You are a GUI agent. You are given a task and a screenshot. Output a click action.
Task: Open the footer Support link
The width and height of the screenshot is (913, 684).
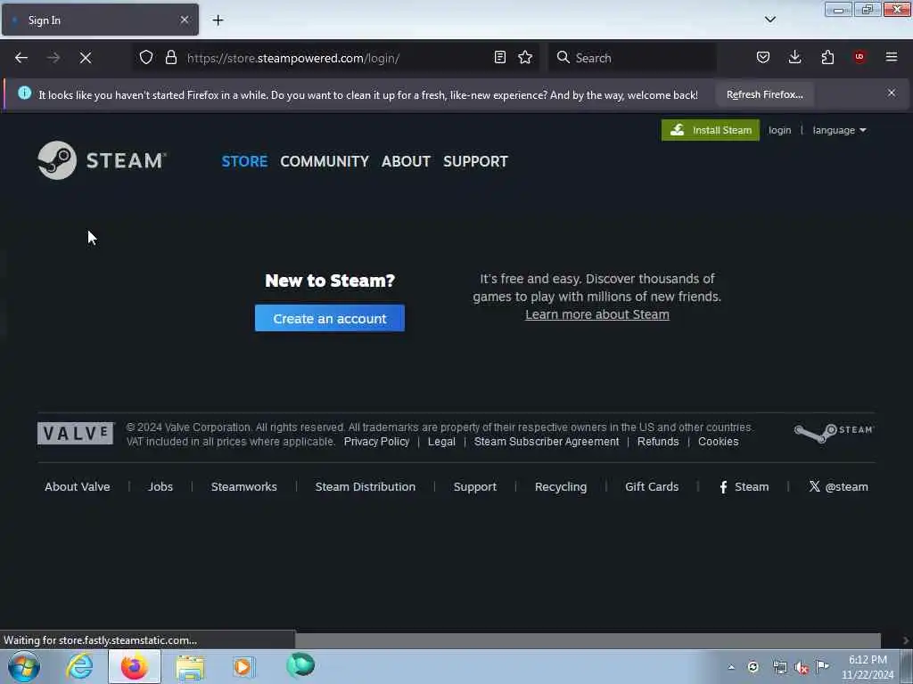click(x=475, y=487)
